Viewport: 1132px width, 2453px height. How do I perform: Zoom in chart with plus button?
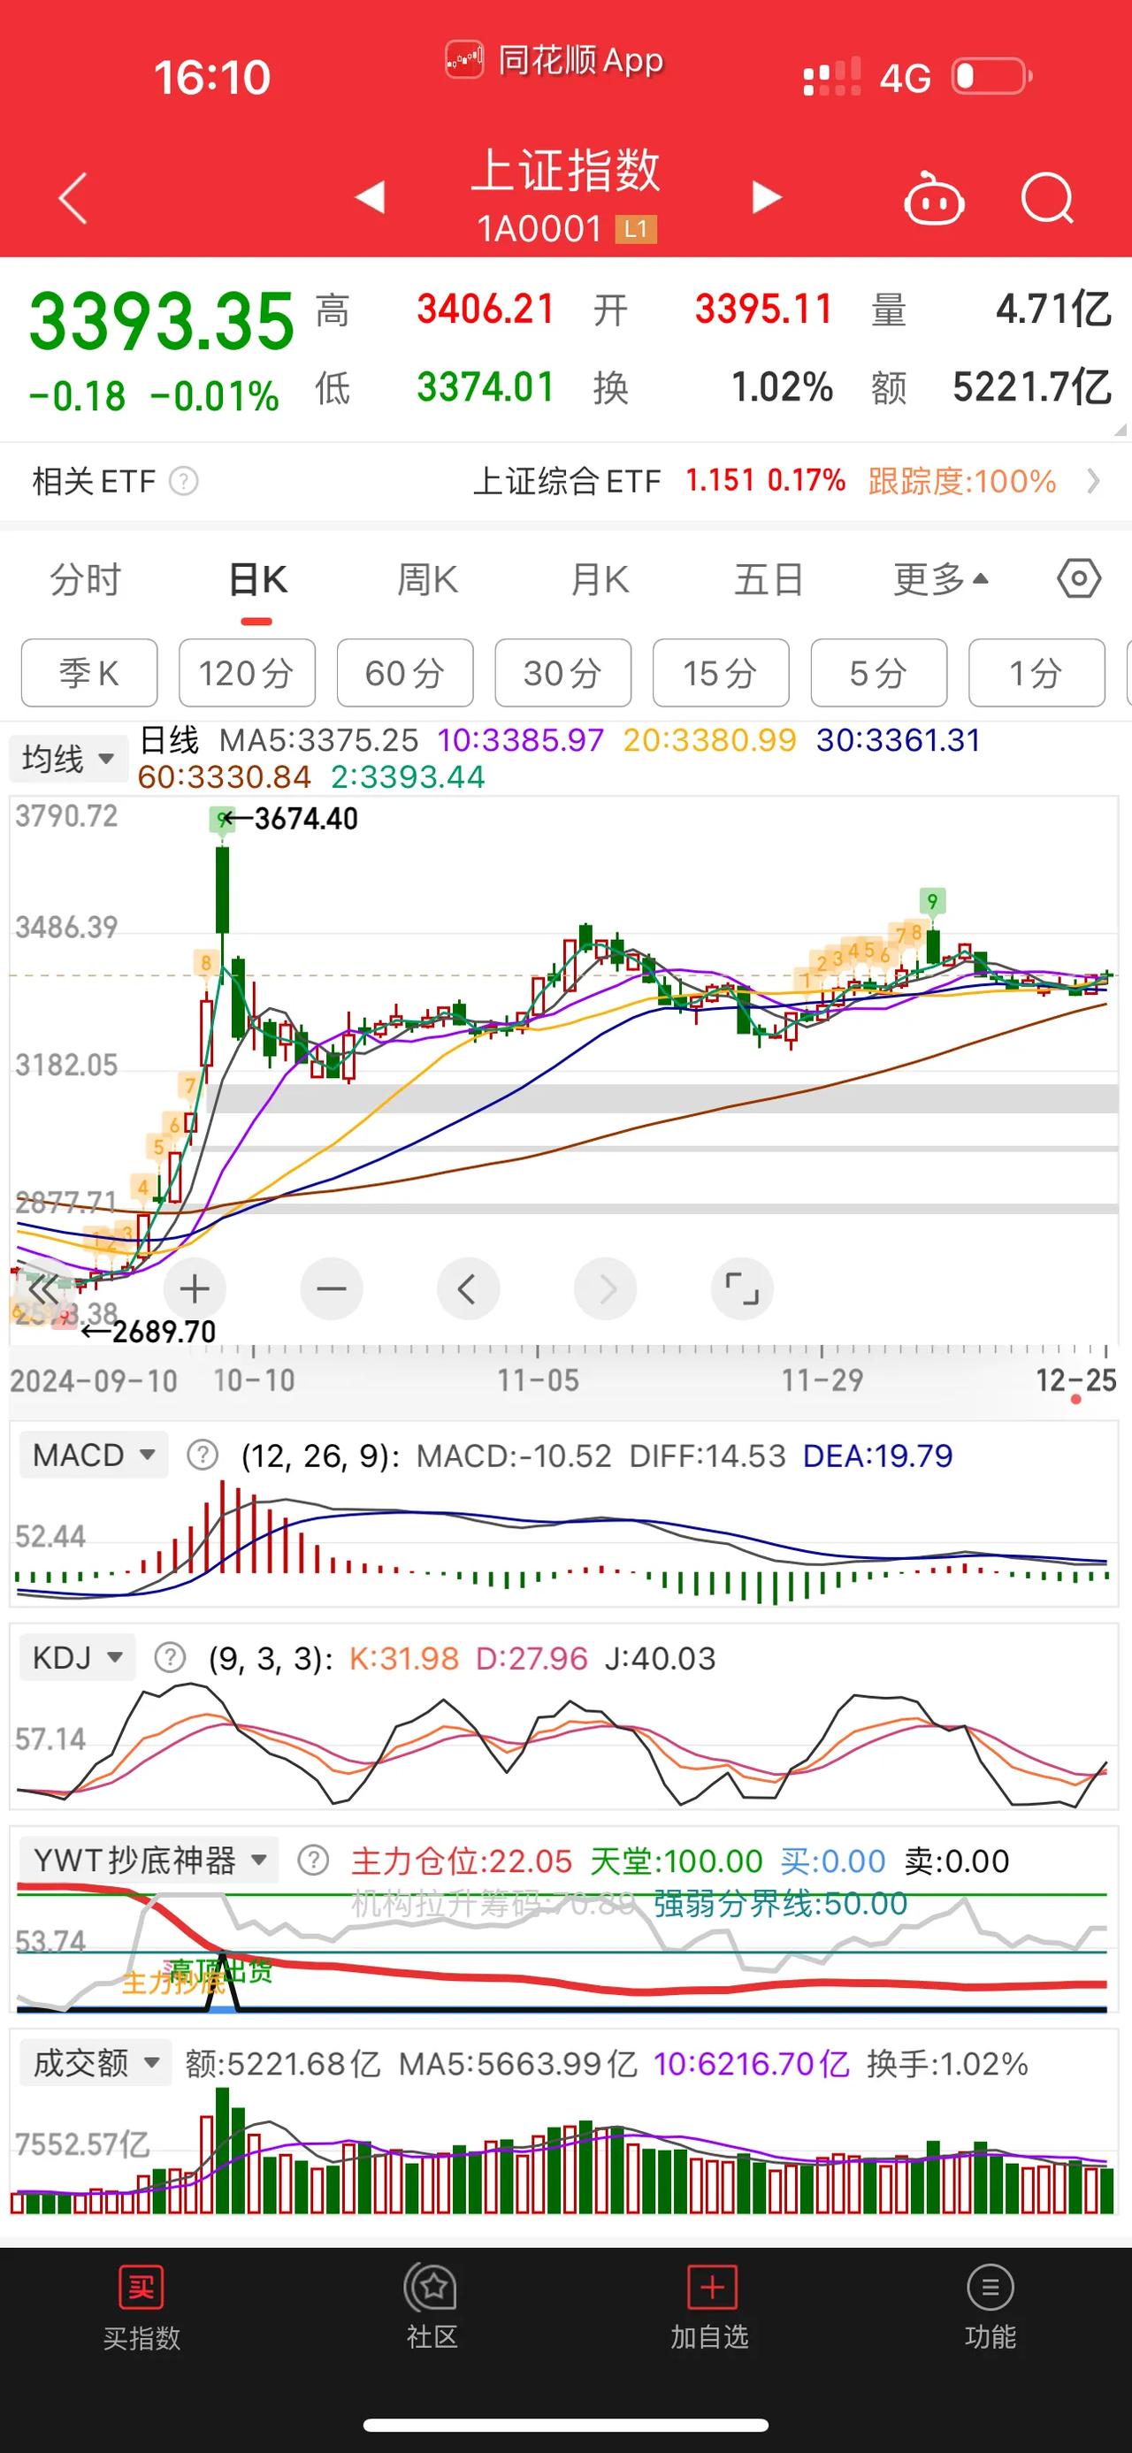pyautogui.click(x=195, y=1289)
